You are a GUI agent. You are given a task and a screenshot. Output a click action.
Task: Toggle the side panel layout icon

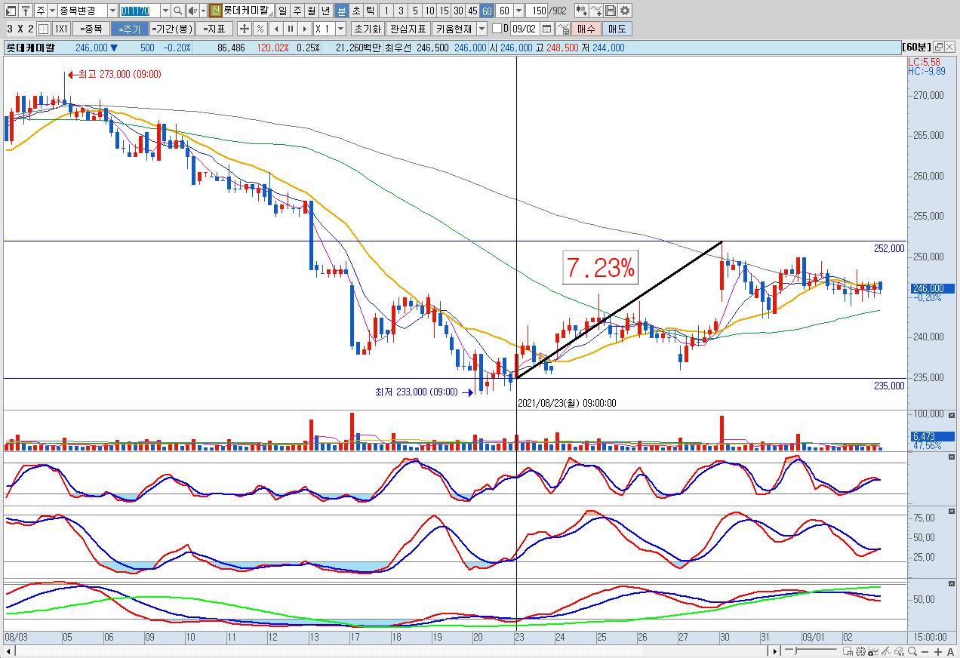pos(11,11)
